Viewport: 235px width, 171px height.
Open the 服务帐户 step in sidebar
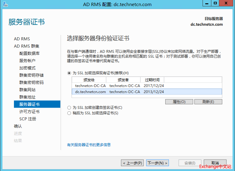coord(27,61)
